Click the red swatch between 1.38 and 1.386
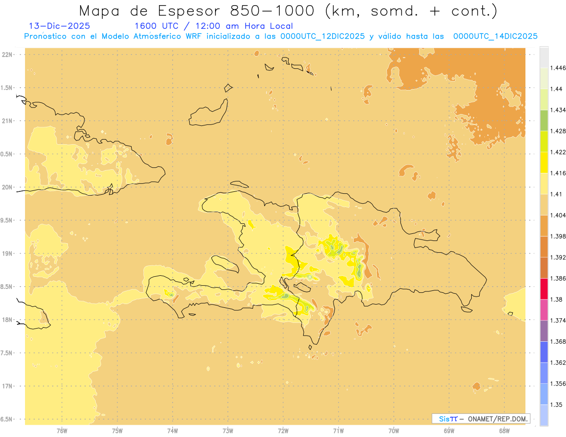 point(544,289)
